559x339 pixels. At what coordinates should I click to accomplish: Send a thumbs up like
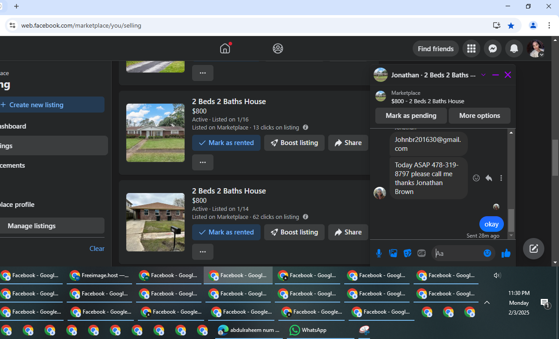point(506,253)
